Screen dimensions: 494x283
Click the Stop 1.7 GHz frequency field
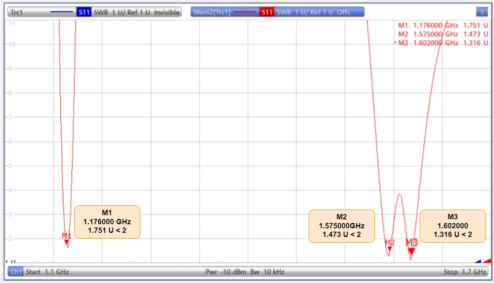465,272
